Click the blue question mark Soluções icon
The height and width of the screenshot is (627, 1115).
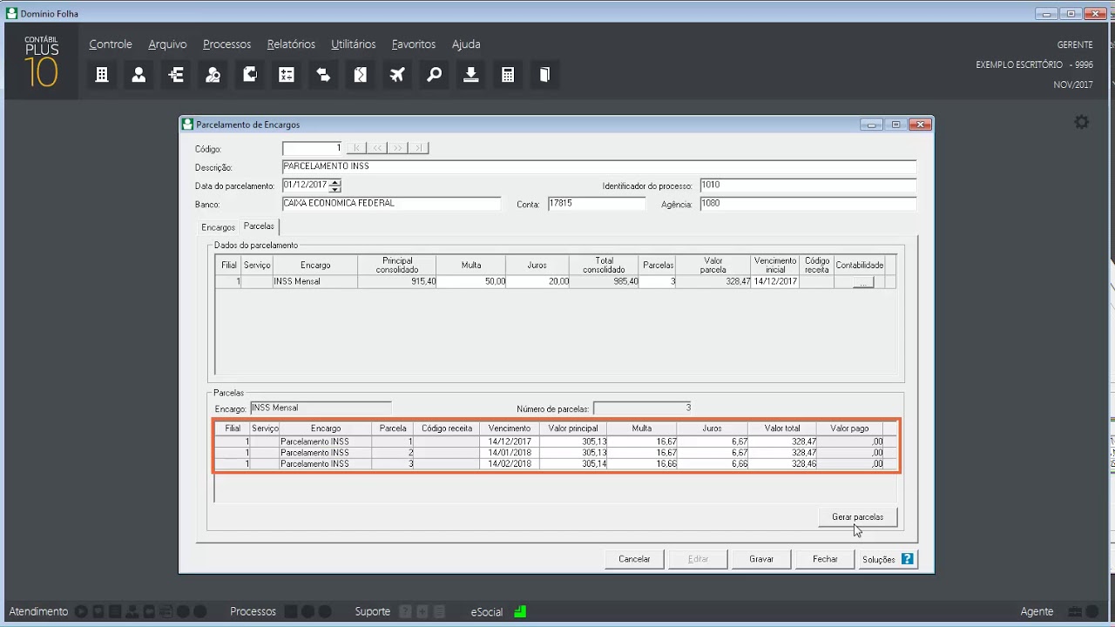coord(908,559)
